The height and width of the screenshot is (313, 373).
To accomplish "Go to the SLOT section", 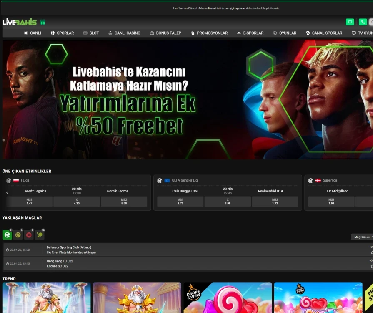I will pos(91,33).
